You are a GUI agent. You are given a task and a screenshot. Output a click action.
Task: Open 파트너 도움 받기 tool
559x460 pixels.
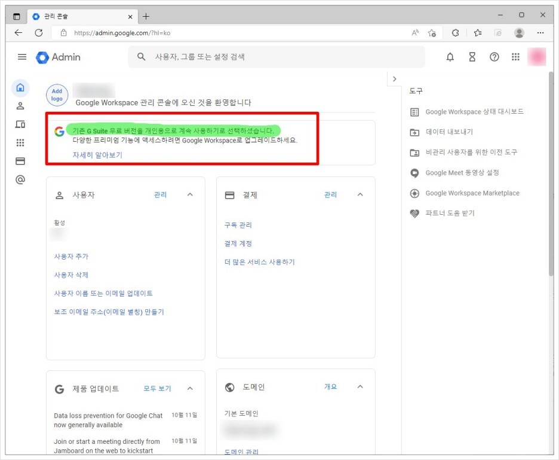pyautogui.click(x=442, y=214)
